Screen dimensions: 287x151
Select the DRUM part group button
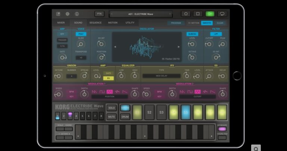pos(125,117)
